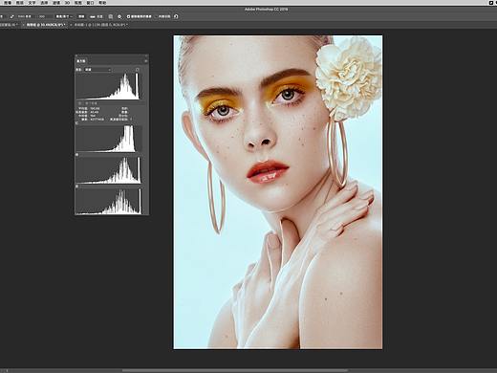Click the system icon at the right end of the menu bar
This screenshot has height=373, width=497.
coord(491,3)
